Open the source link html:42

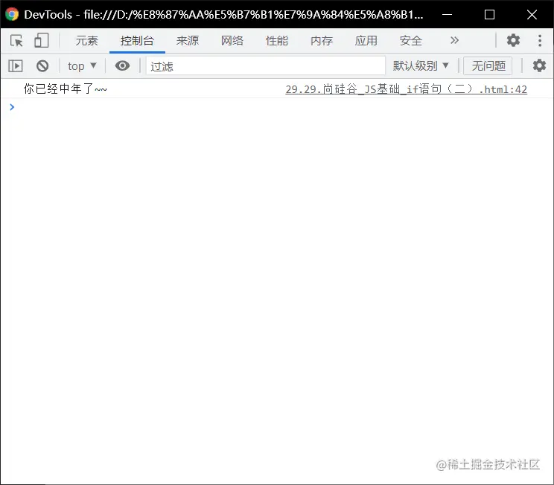(x=407, y=89)
